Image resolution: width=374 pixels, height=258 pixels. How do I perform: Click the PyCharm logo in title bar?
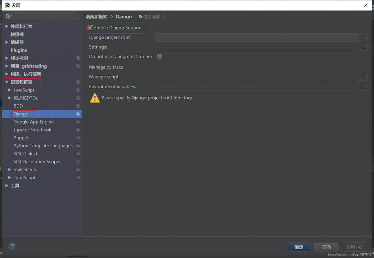click(7, 5)
